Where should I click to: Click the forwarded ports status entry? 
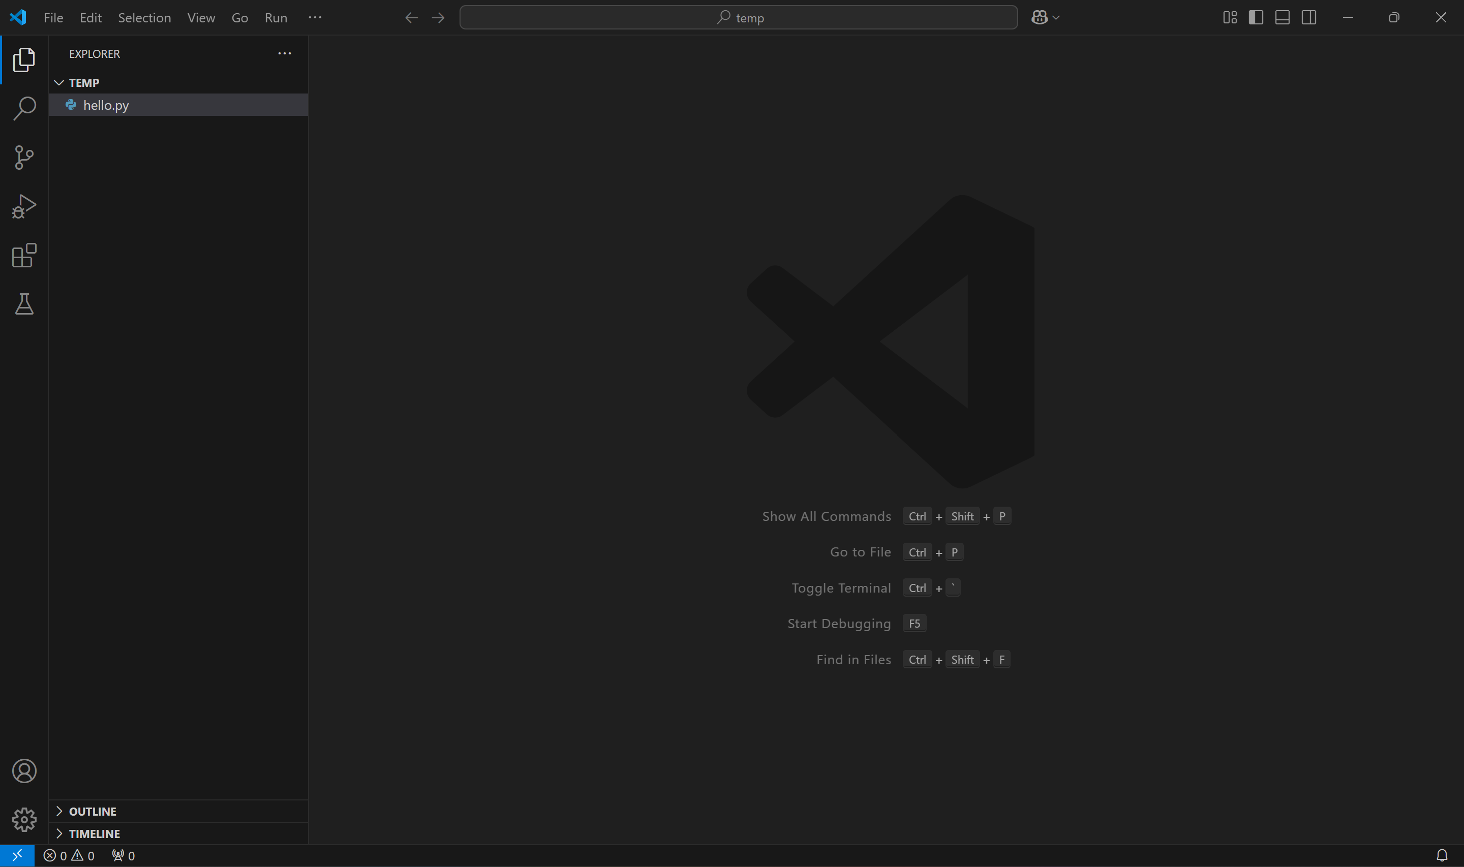(x=123, y=856)
